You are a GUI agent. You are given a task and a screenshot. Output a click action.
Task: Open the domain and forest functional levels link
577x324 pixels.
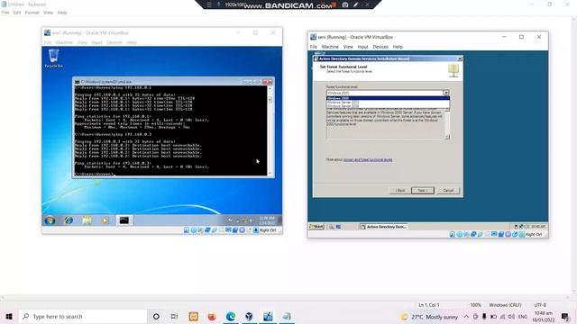(368, 160)
